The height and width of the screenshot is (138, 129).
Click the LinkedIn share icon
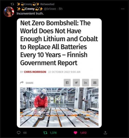tap(85, 83)
